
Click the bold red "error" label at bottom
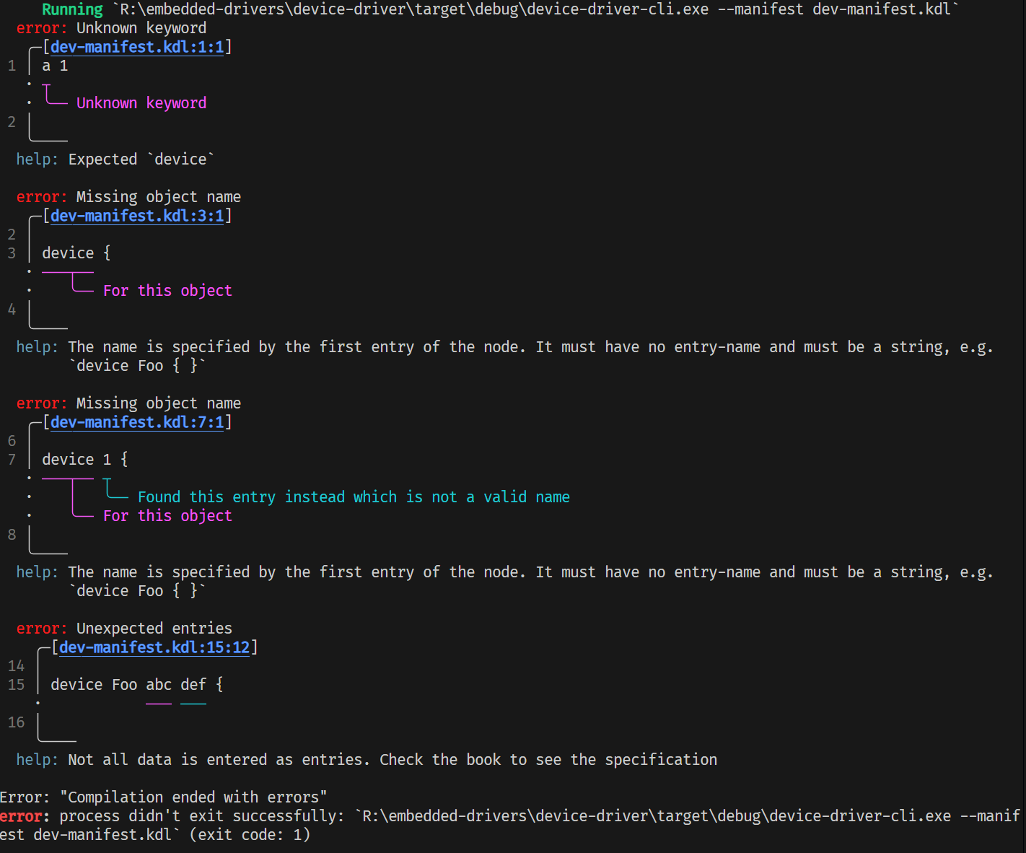[21, 816]
